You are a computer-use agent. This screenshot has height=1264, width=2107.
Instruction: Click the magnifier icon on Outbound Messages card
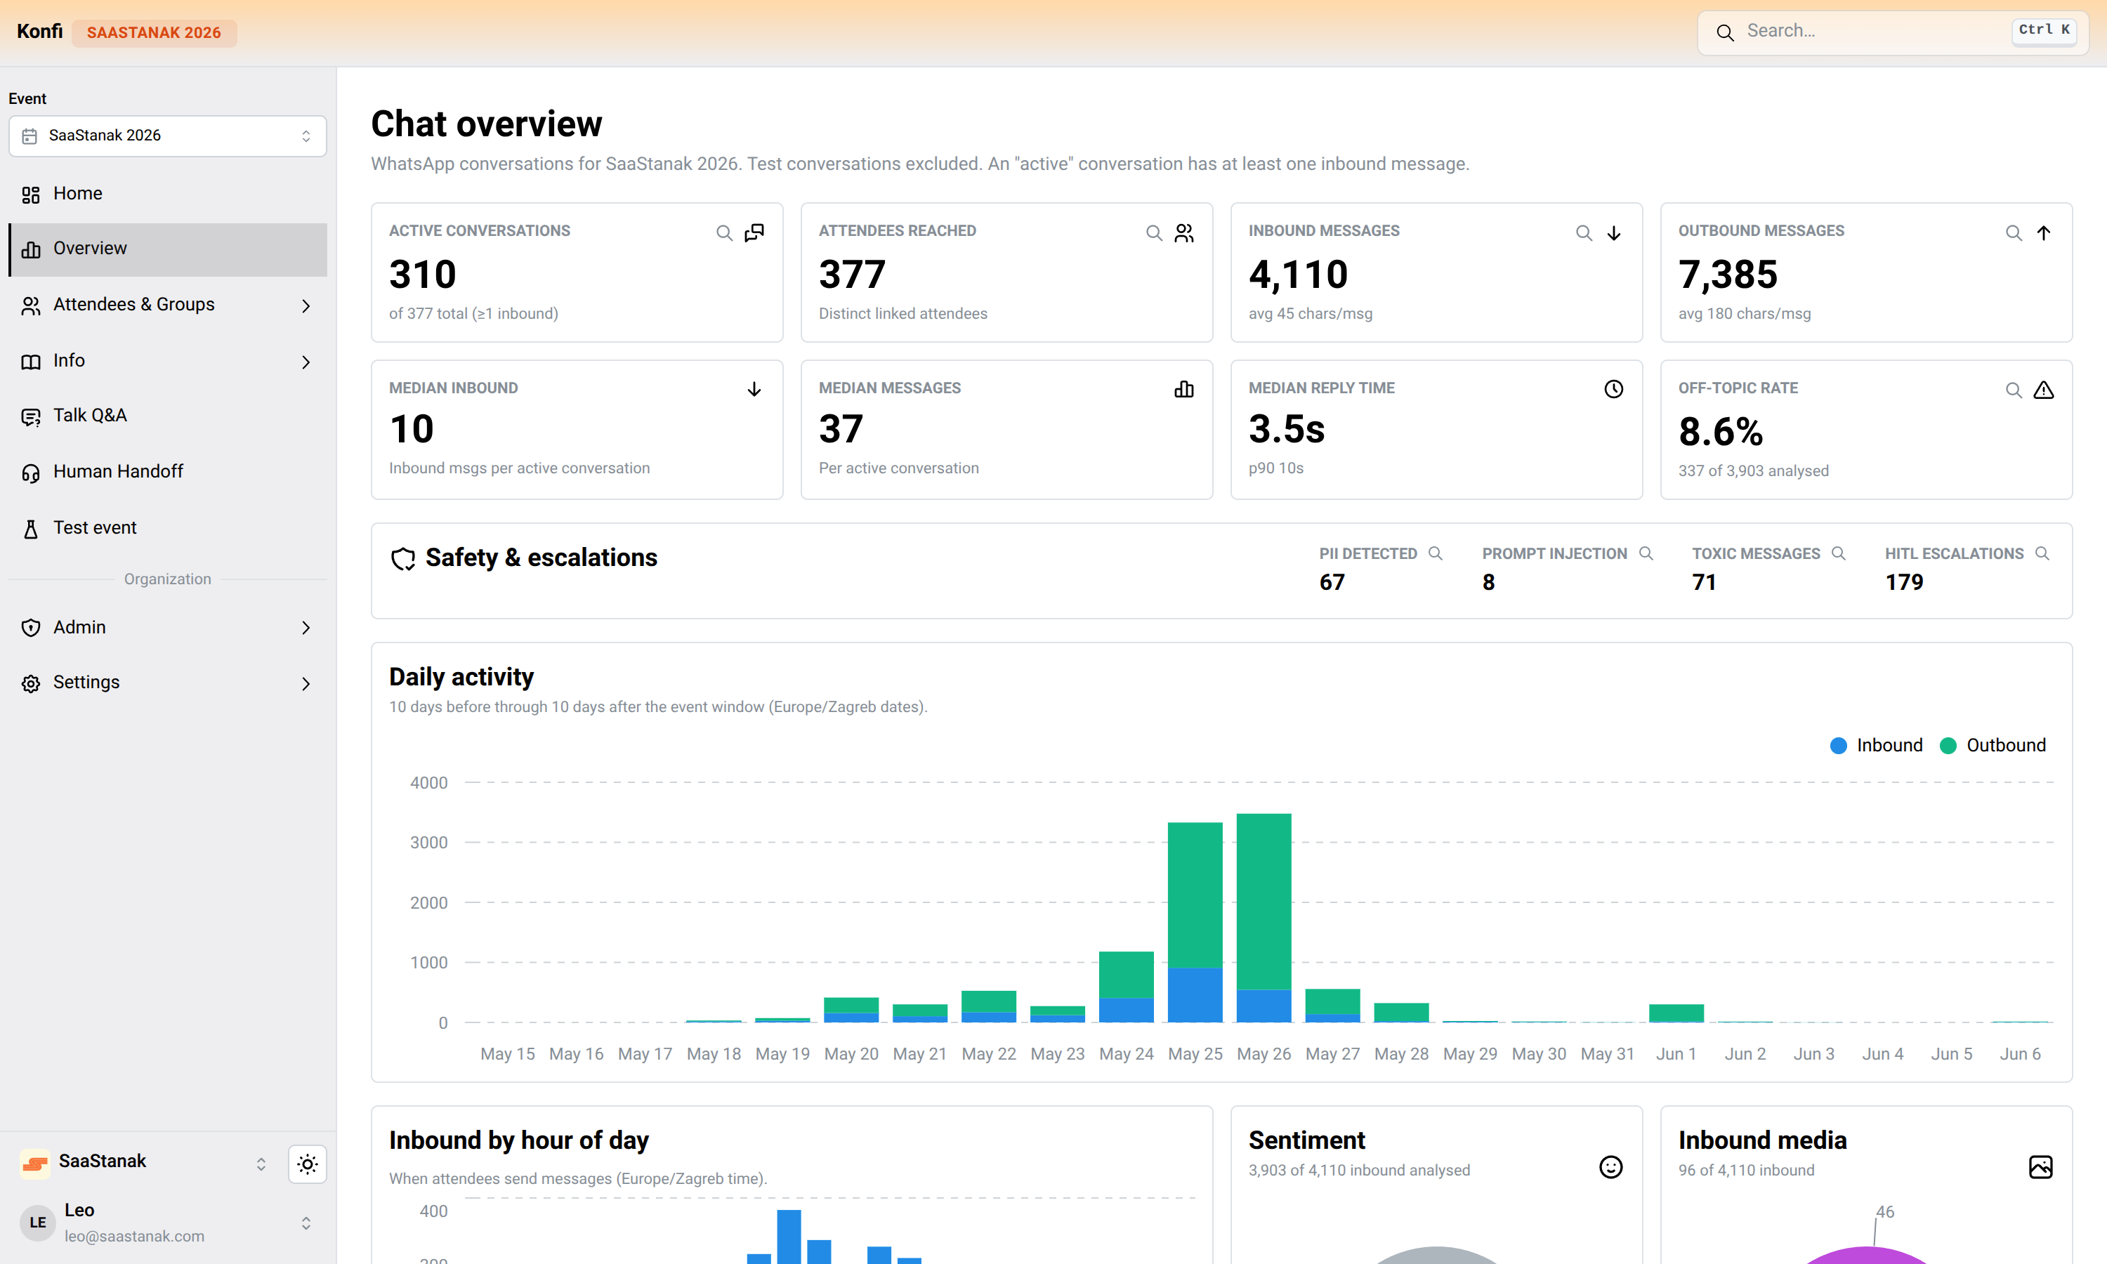coord(2014,232)
